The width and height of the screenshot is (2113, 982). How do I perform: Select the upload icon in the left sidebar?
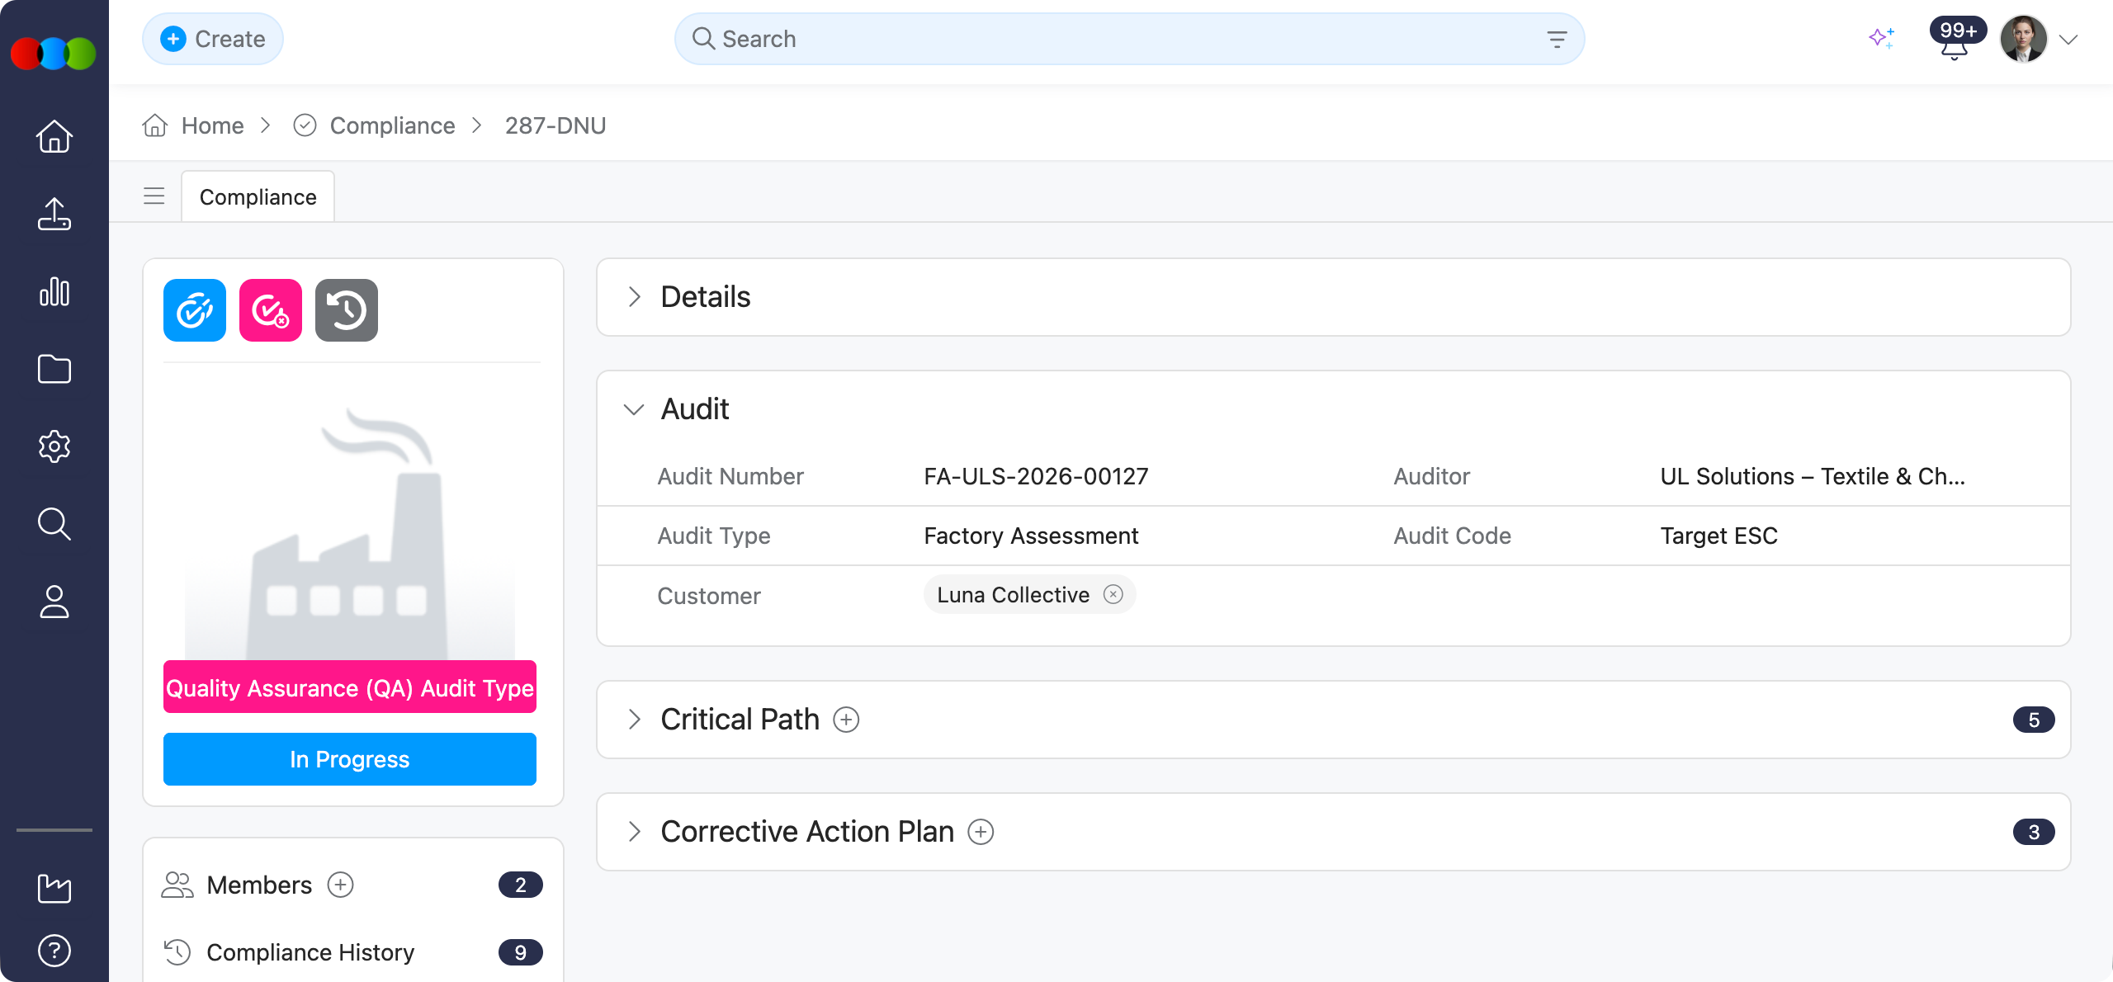click(53, 214)
